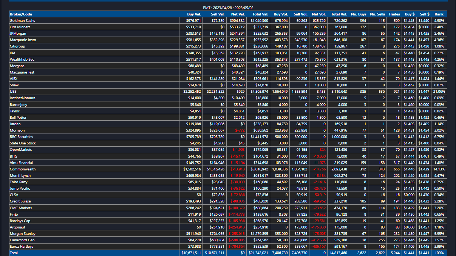Click the AIEX broker name
Screen dimensions: 456x256
pos(14,79)
